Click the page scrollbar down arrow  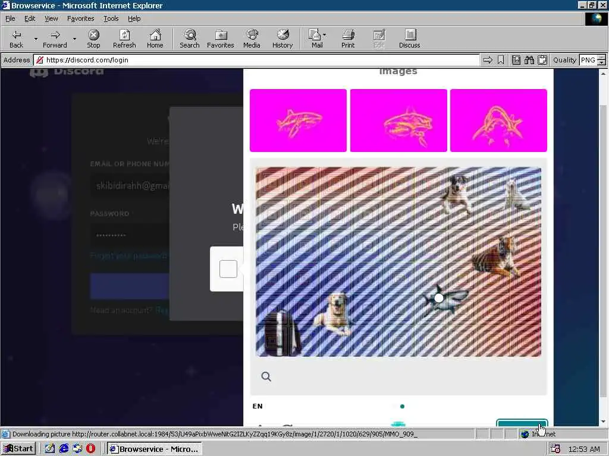point(603,422)
